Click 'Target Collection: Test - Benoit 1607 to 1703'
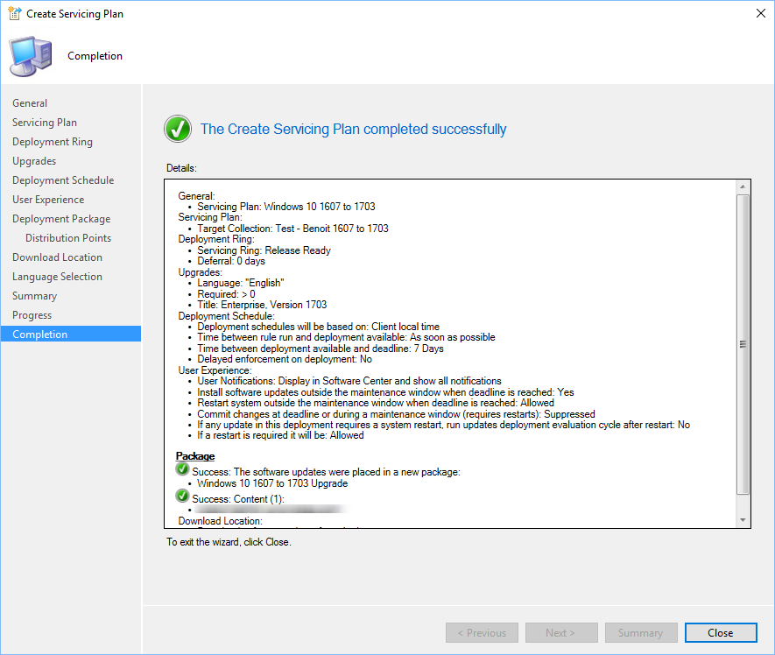Screen dimensions: 775x655 [x=292, y=229]
